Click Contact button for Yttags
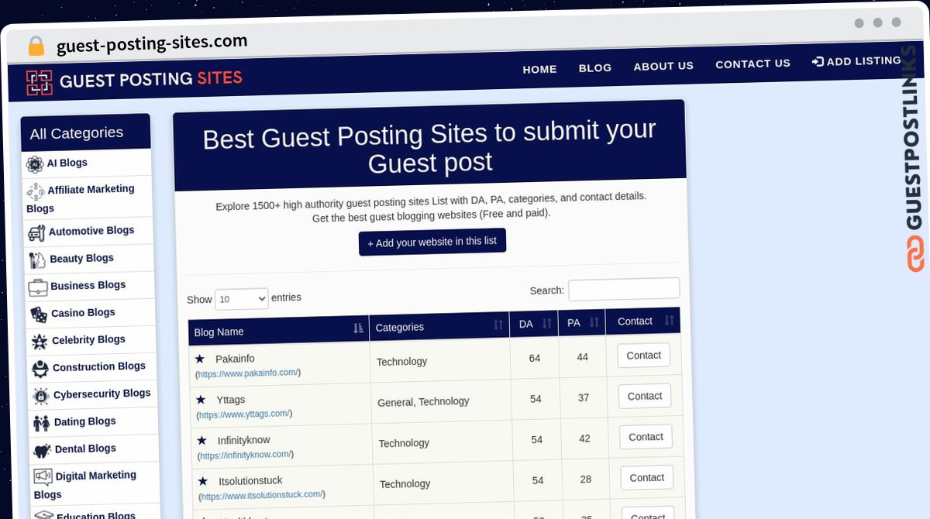The image size is (930, 519). pos(645,396)
